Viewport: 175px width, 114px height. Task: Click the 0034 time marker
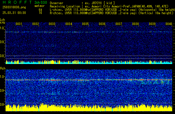tap(69, 24)
